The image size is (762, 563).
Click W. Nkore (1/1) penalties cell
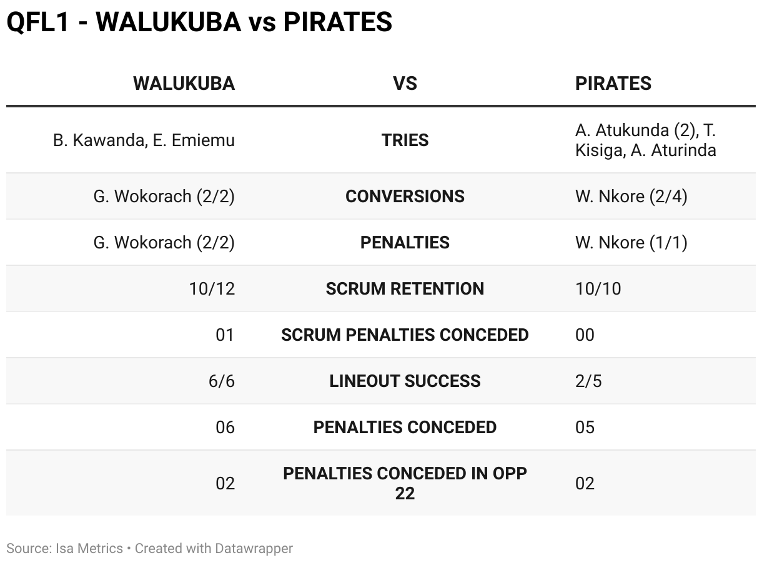(631, 243)
